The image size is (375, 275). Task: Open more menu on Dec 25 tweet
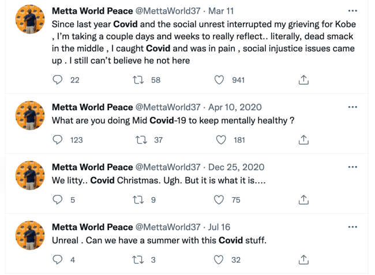(352, 167)
